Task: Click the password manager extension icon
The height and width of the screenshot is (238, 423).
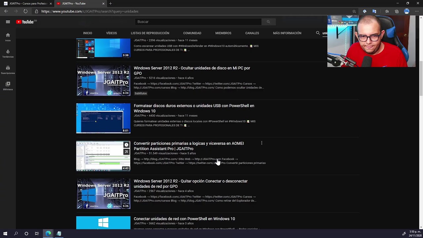Action: click(365, 11)
